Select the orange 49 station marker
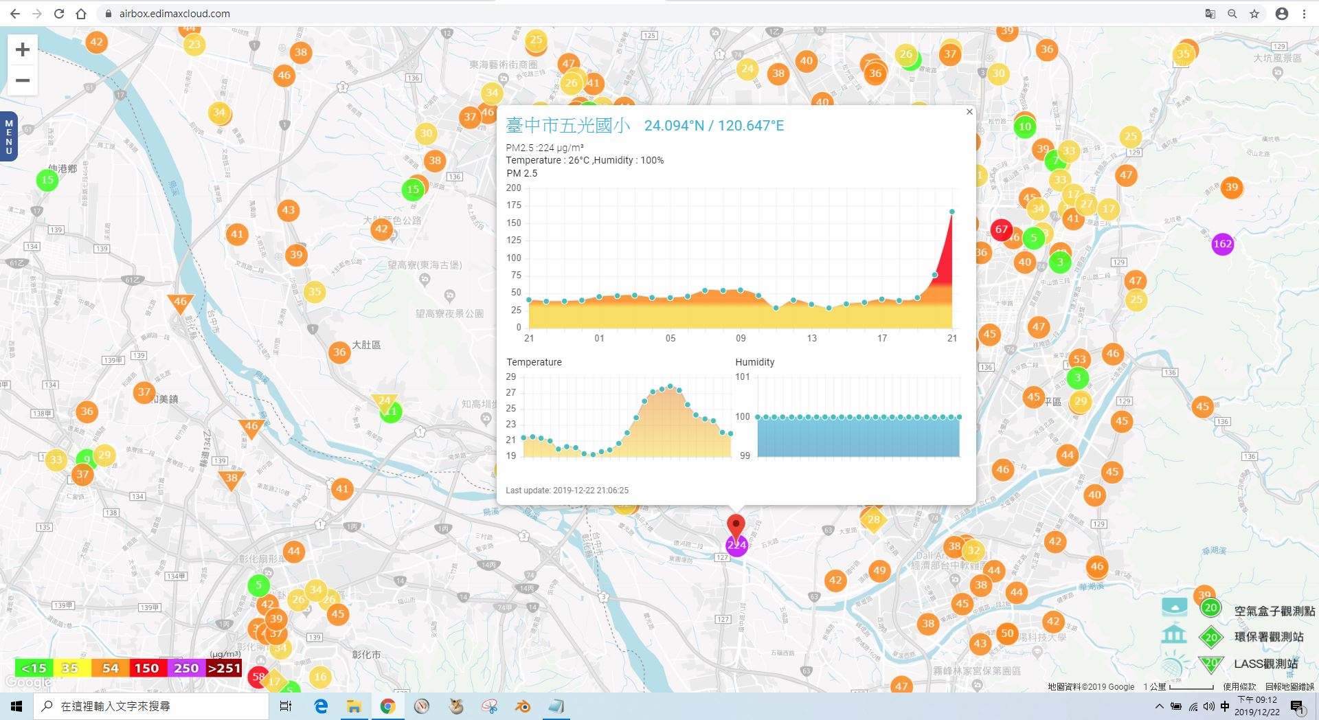This screenshot has height=720, width=1319. (x=879, y=570)
